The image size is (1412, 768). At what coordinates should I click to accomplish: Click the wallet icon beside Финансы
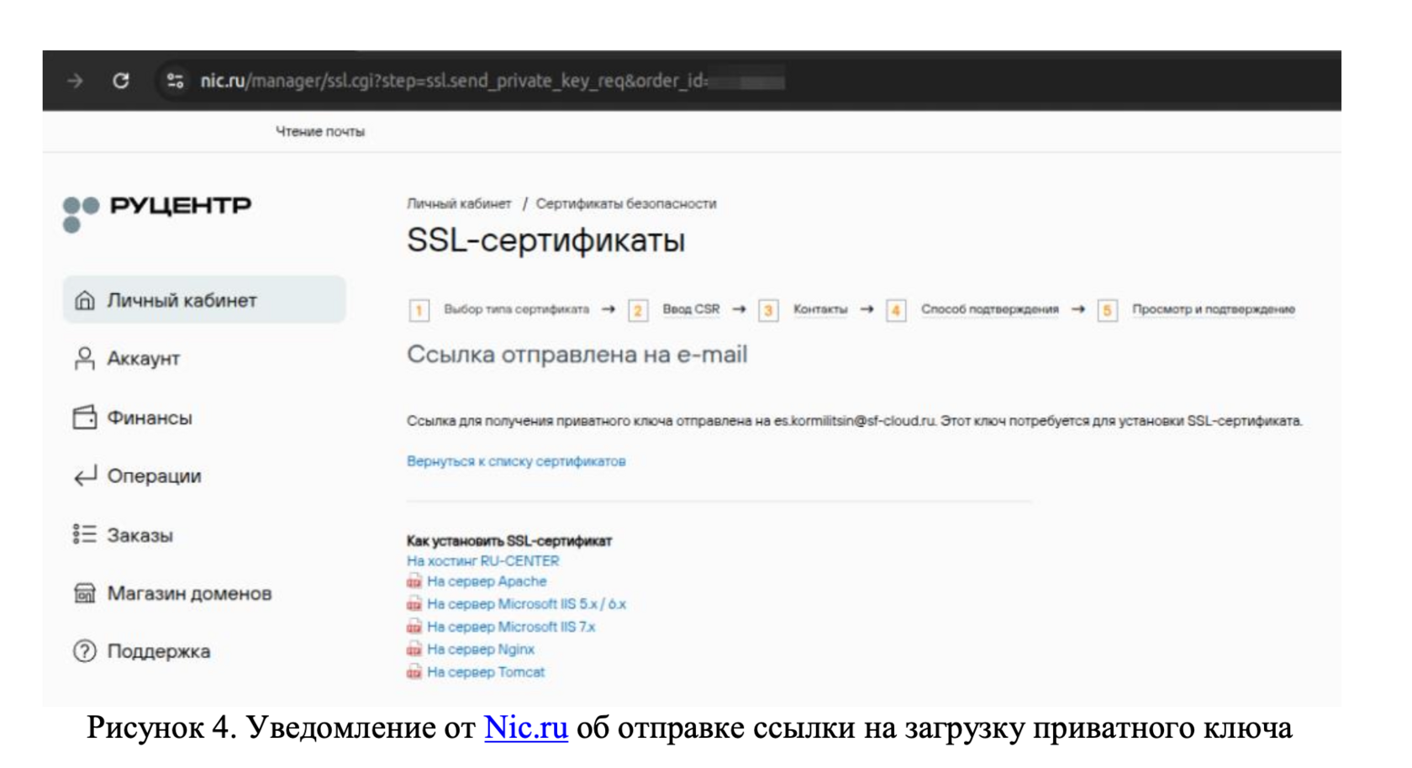[85, 418]
